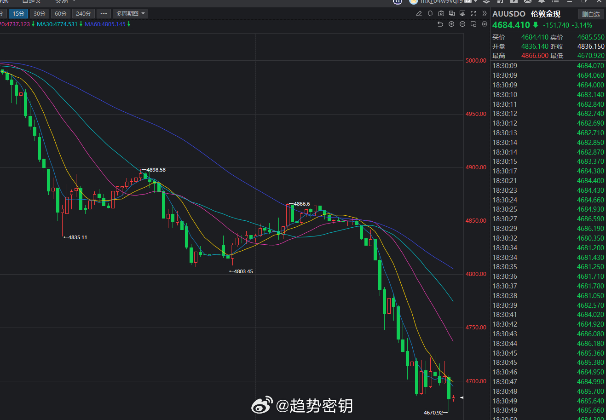
Task: Click the 4750.00 price axis label
Action: [476, 328]
